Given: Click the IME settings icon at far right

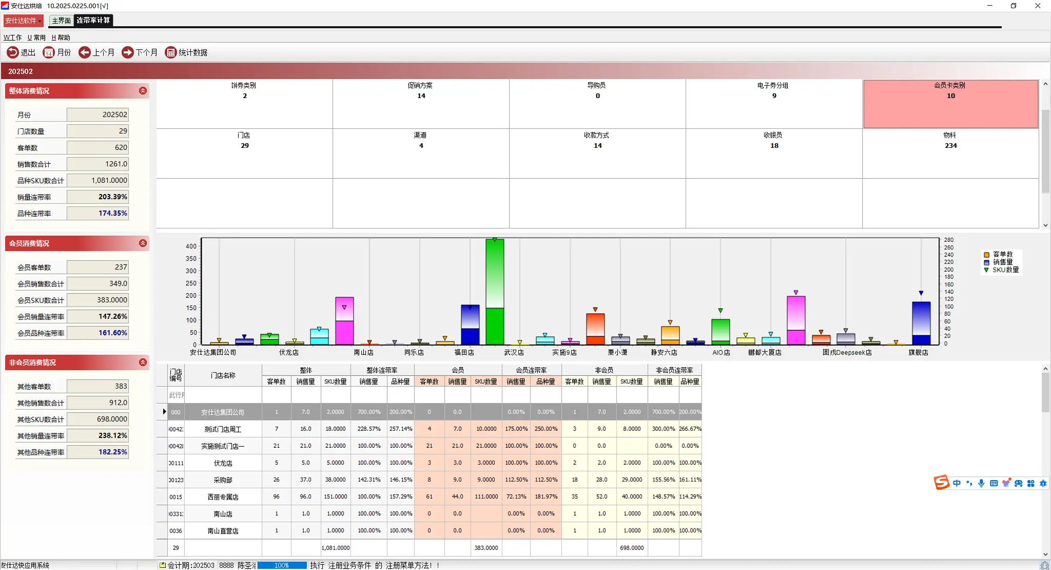Looking at the screenshot, I should (x=1043, y=483).
